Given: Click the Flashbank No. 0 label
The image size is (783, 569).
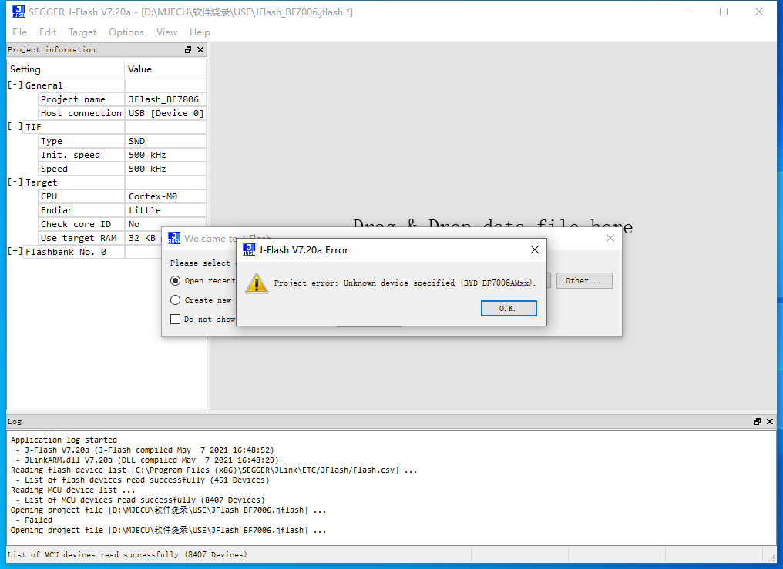Looking at the screenshot, I should [x=66, y=252].
